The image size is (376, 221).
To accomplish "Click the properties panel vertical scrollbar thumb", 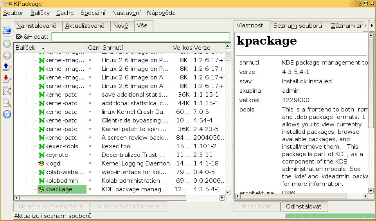I will [371, 83].
